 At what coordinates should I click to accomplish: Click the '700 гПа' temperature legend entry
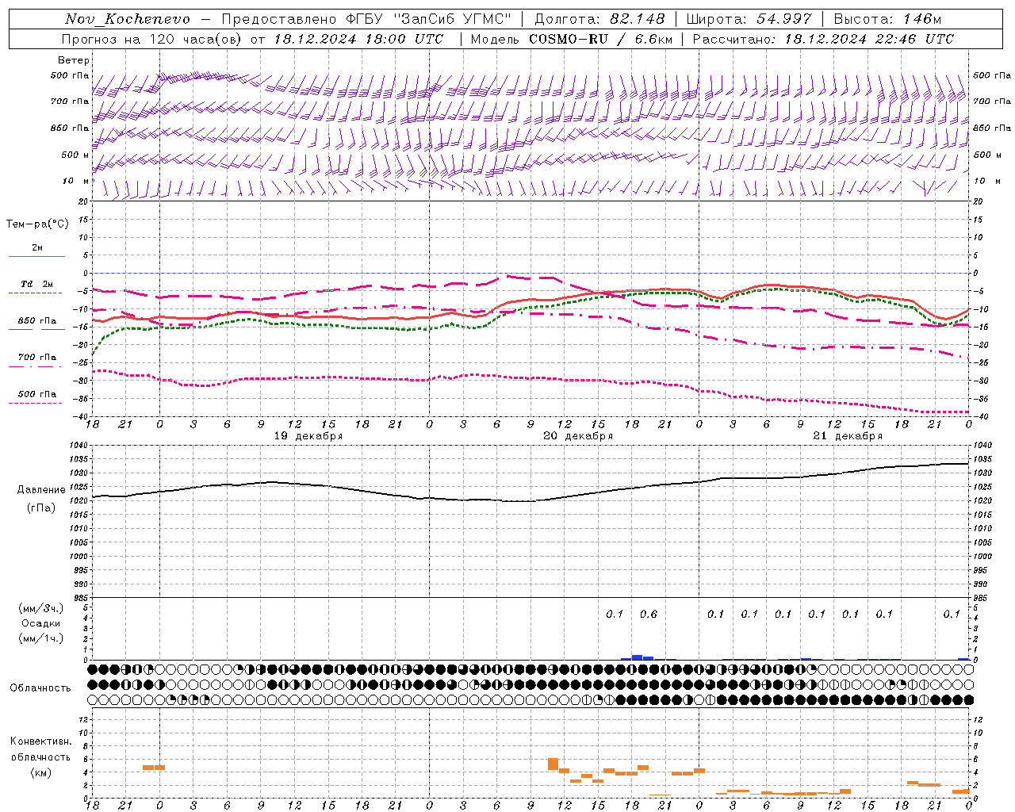click(37, 358)
